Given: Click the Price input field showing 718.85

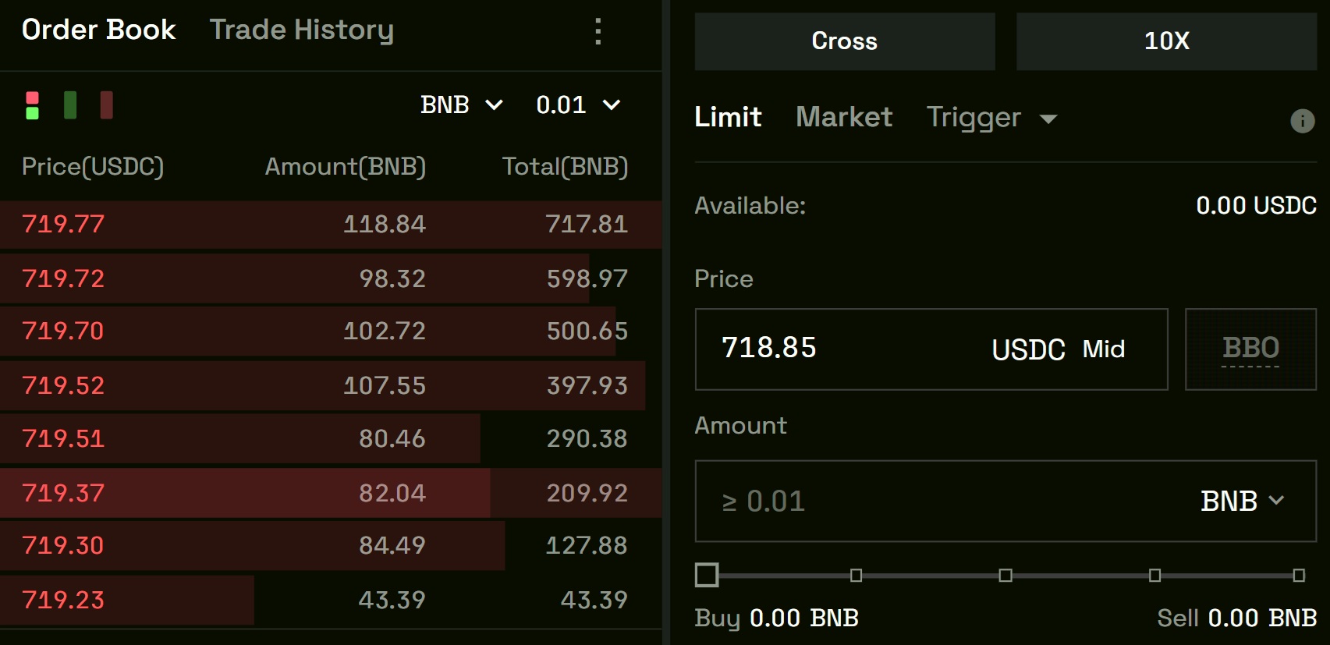Looking at the screenshot, I should click(x=931, y=349).
